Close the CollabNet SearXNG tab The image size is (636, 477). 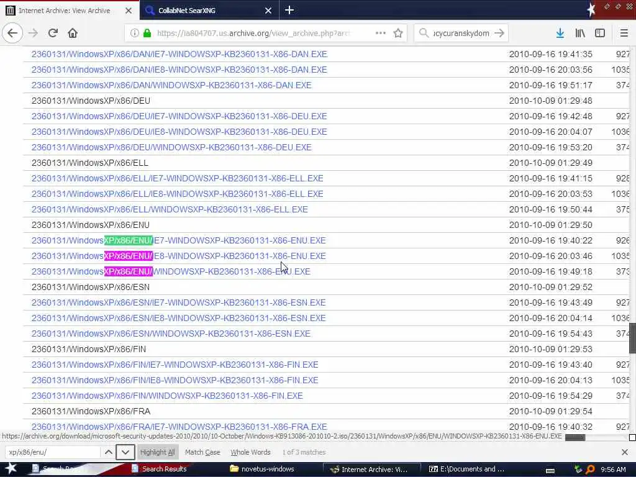tap(268, 11)
